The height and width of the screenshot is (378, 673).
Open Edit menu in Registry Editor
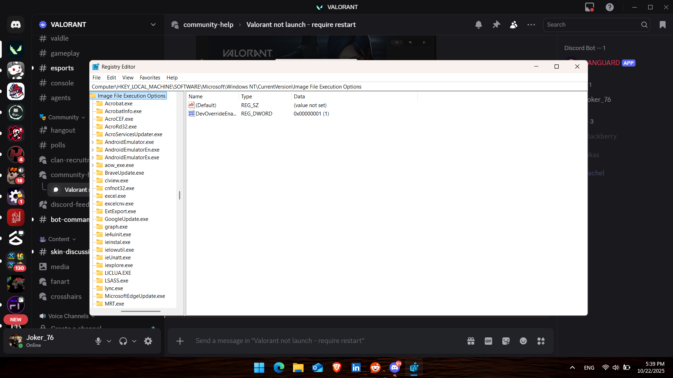[x=111, y=78]
